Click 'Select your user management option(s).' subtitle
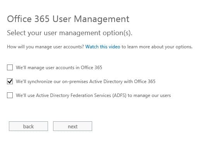The height and width of the screenshot is (148, 199). click(70, 33)
